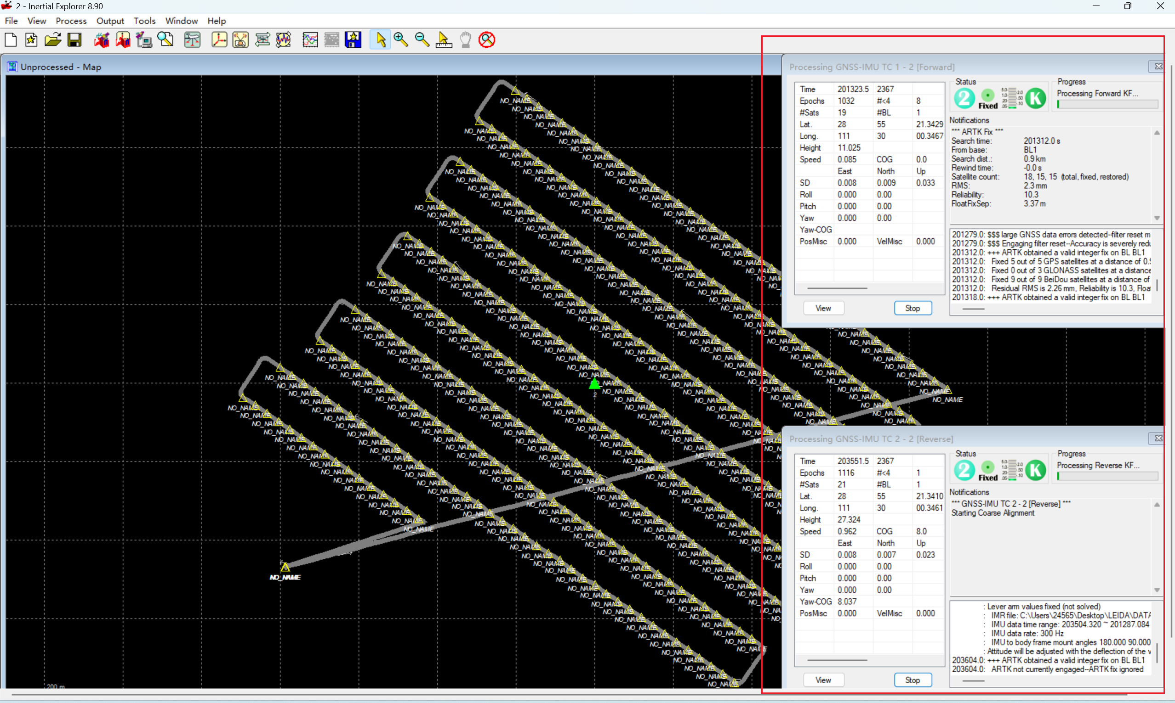
Task: Select the Zoom Out magnifier tool
Action: click(422, 40)
